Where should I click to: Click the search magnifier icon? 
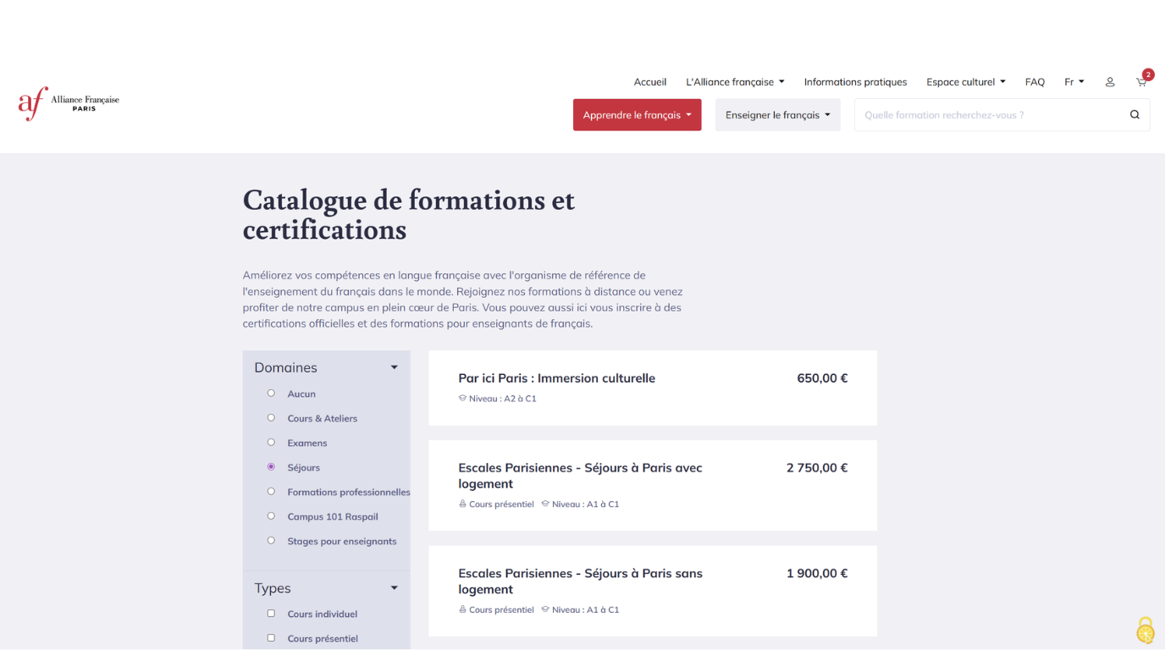pyautogui.click(x=1135, y=115)
